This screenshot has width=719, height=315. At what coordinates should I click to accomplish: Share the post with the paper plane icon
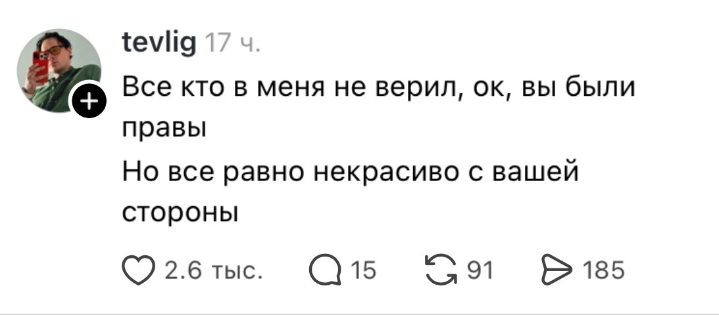(557, 270)
